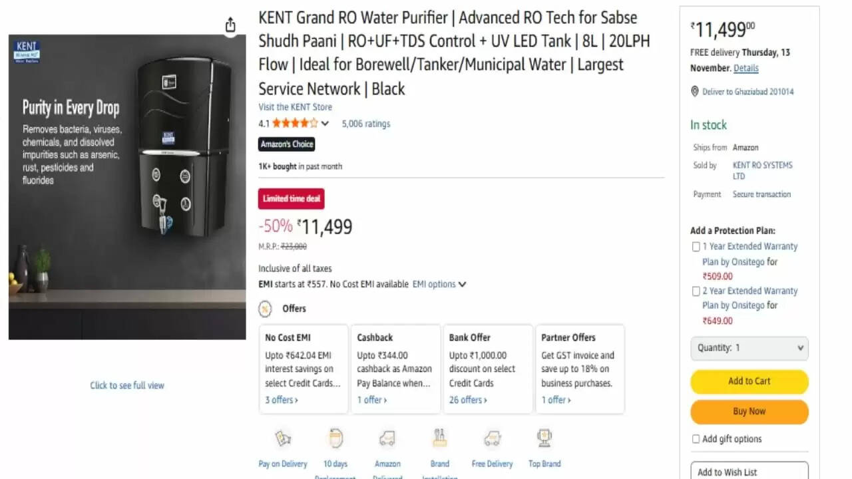Screen dimensions: 852x479
Task: Click the Free Delivery icon
Action: [x=492, y=439]
